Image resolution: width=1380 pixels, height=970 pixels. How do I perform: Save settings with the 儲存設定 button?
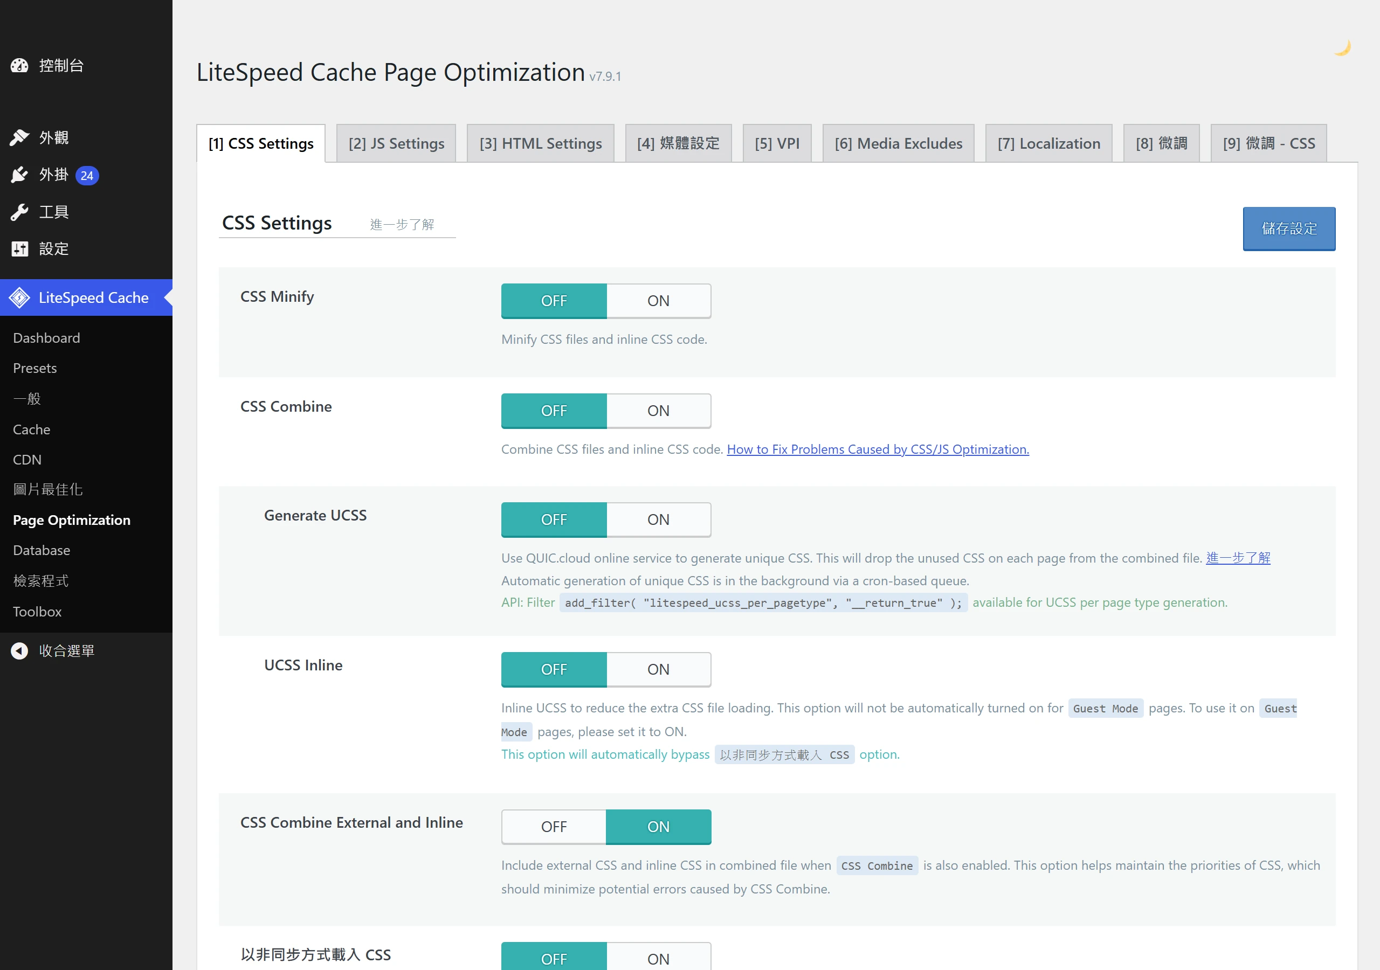1289,229
